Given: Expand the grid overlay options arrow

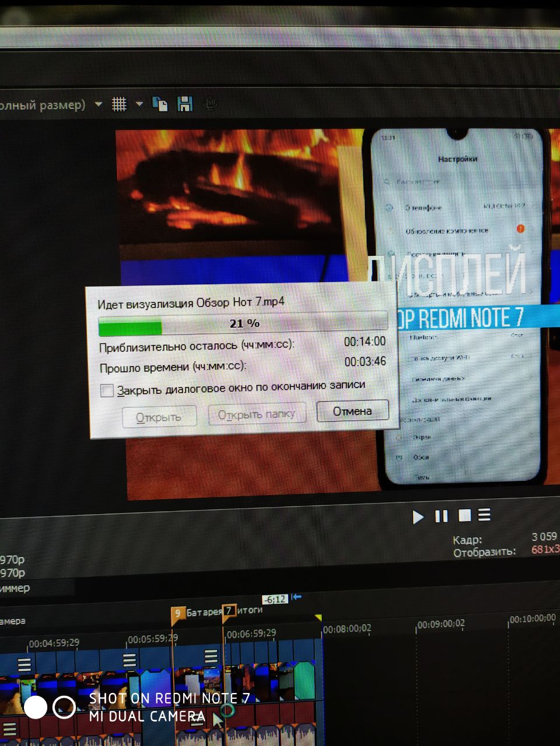Looking at the screenshot, I should point(139,104).
